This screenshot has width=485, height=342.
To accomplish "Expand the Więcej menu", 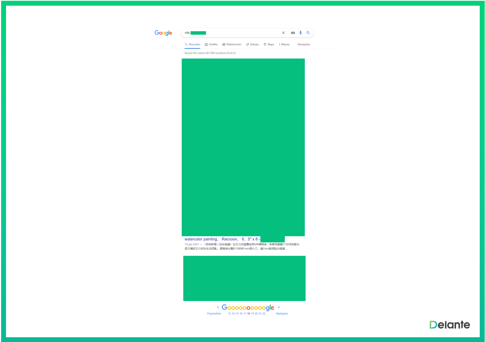I will [284, 44].
